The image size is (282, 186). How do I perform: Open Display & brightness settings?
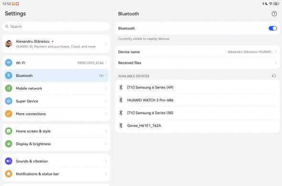point(56,144)
